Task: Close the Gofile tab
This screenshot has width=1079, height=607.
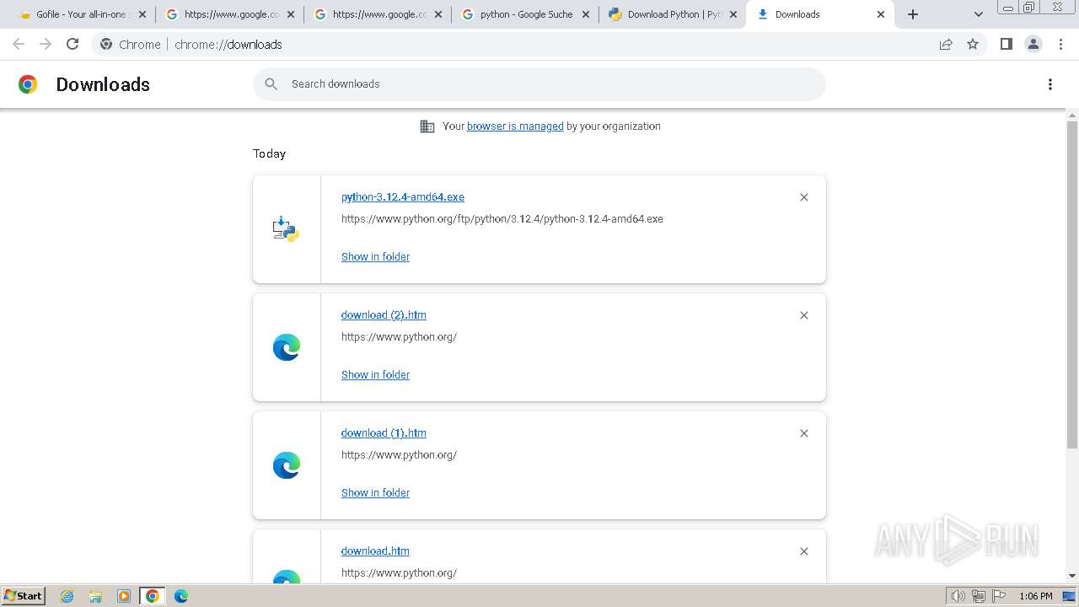Action: (142, 14)
